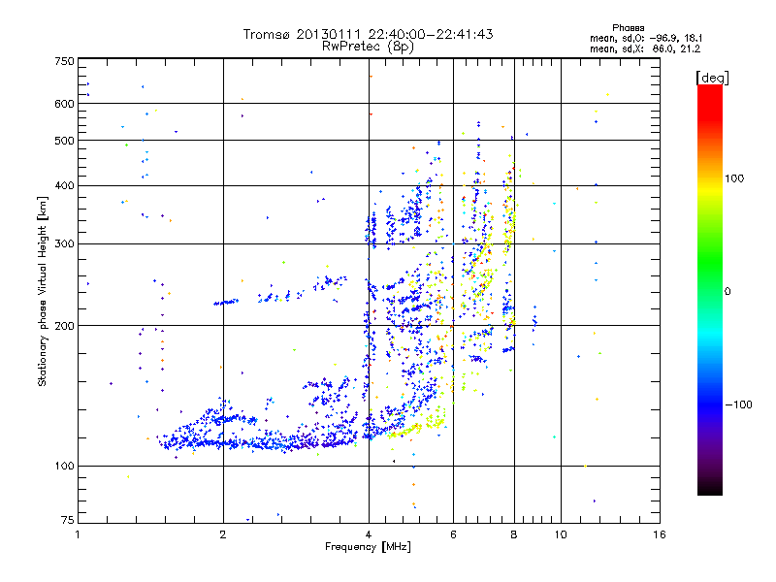Image resolution: width=776 pixels, height=582 pixels.
Task: Click the plot title "Tromsø 20130111 22:40:00-22:41:43"
Action: [368, 34]
